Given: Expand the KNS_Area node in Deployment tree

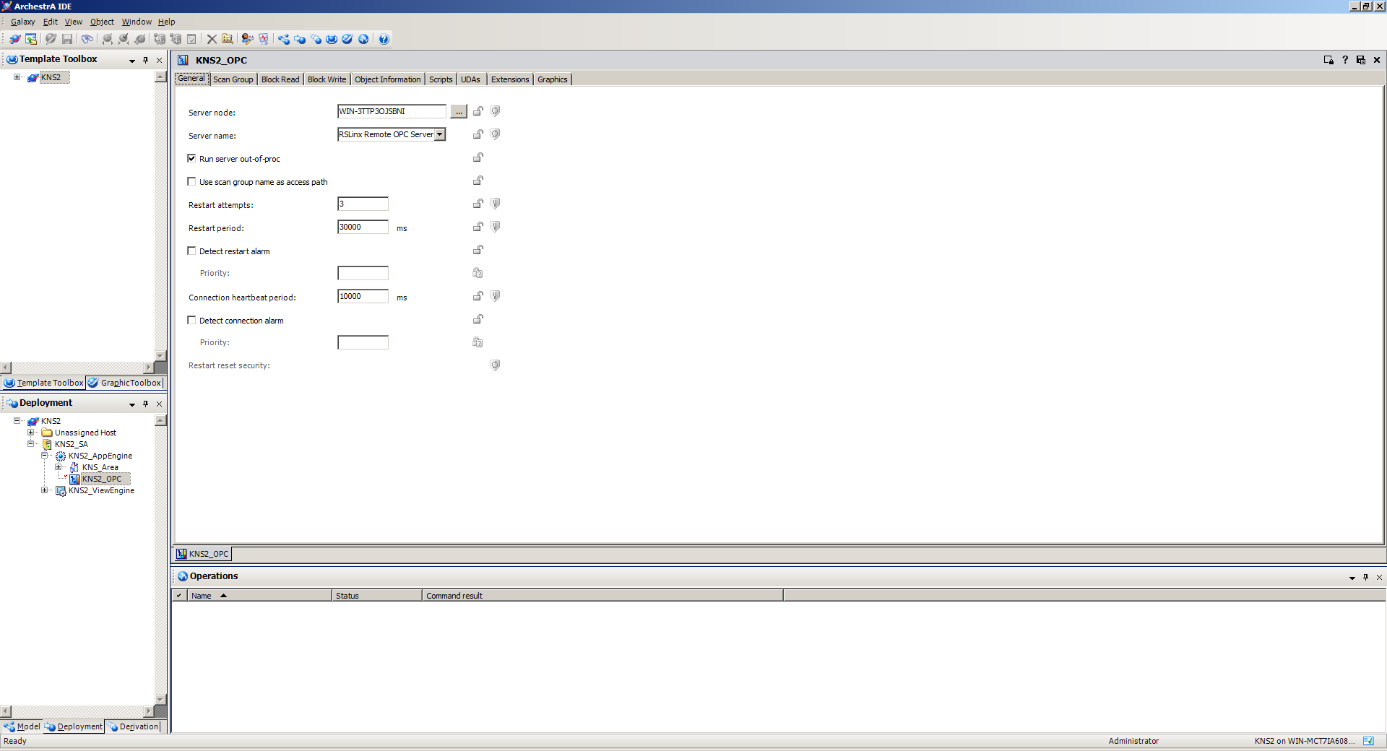Looking at the screenshot, I should (59, 467).
